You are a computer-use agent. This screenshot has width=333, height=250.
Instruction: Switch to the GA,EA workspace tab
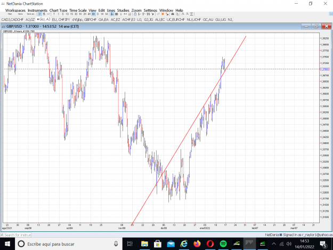point(103,20)
